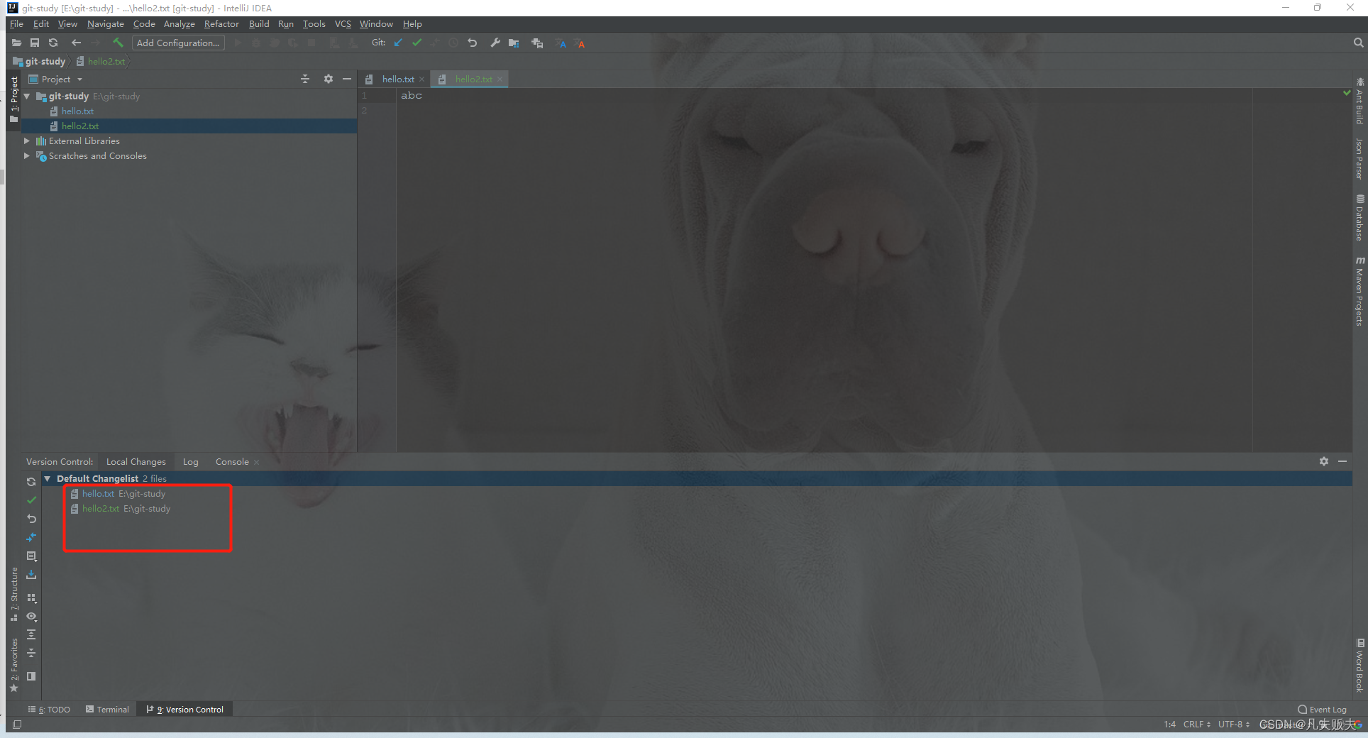Open the Terminal tool window
Viewport: 1368px width, 738px height.
108,710
